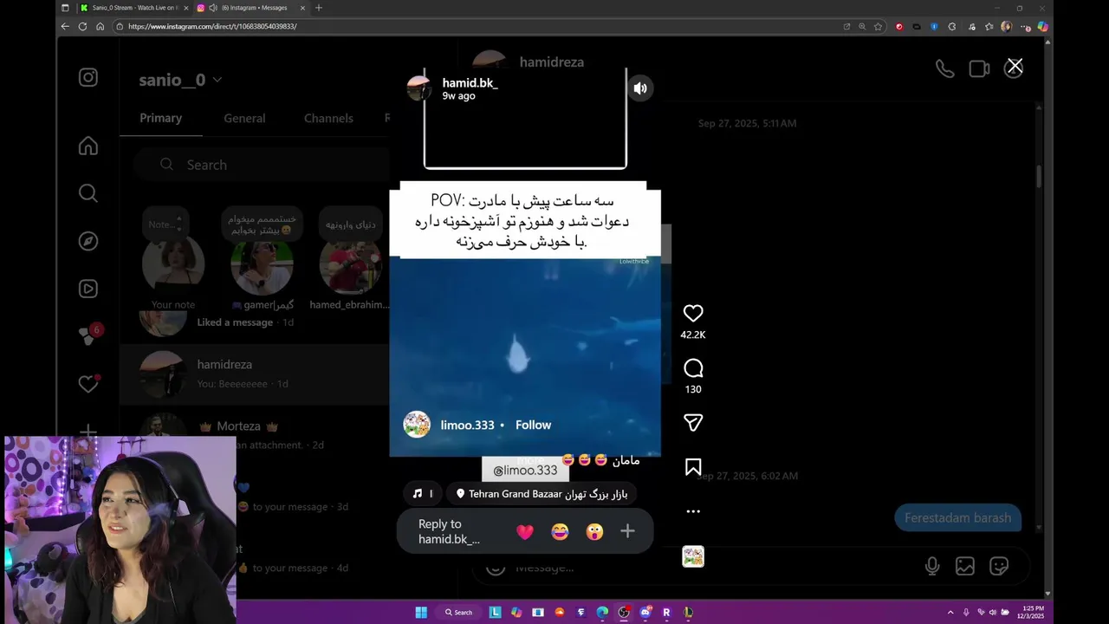Click the messages Search field
Image resolution: width=1109 pixels, height=624 pixels.
[x=260, y=165]
